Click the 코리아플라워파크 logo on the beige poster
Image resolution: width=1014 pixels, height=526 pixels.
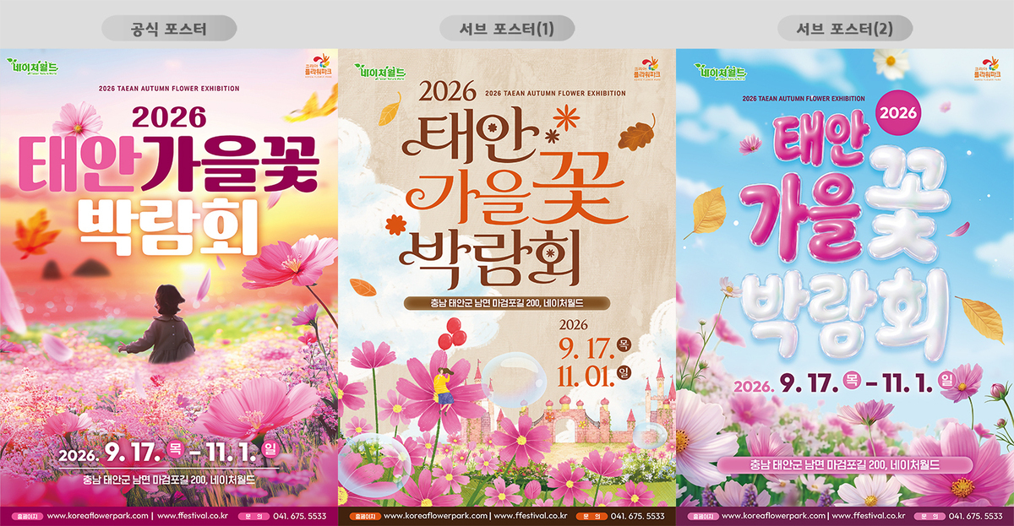point(646,69)
